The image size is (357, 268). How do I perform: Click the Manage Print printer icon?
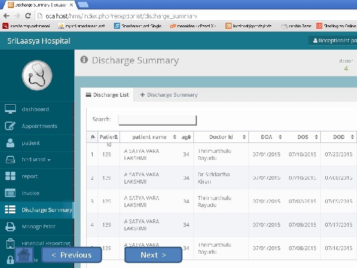[x=10, y=226]
